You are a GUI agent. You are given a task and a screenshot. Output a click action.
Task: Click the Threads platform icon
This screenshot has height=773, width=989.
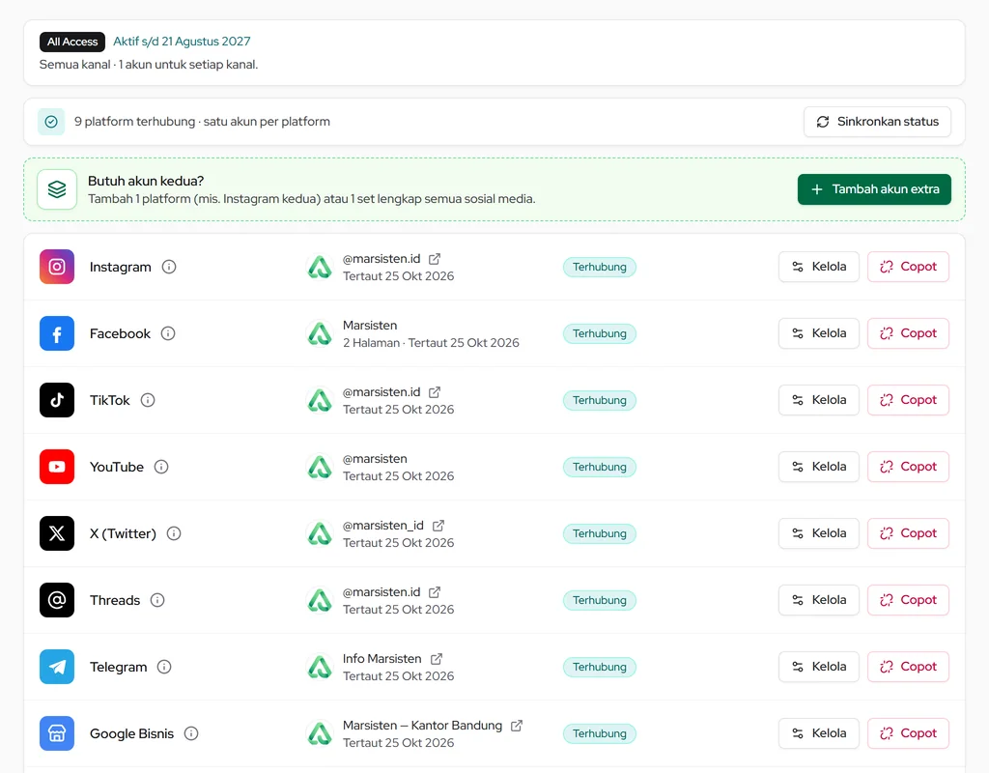[57, 600]
